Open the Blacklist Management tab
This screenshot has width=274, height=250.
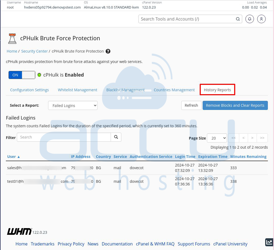coord(125,90)
